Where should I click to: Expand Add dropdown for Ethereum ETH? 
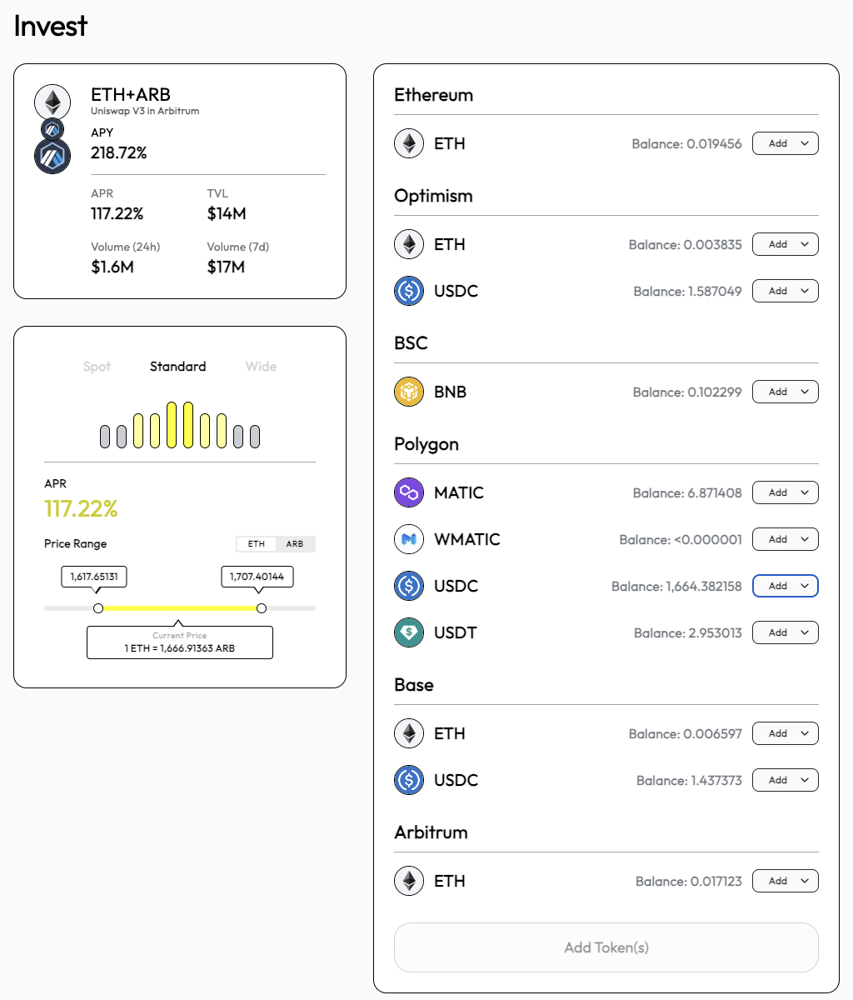click(x=786, y=143)
